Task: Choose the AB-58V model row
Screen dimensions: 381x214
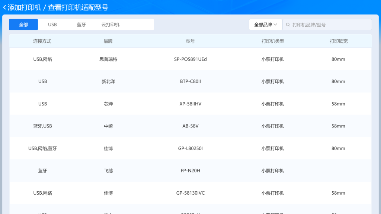Action: (190, 126)
